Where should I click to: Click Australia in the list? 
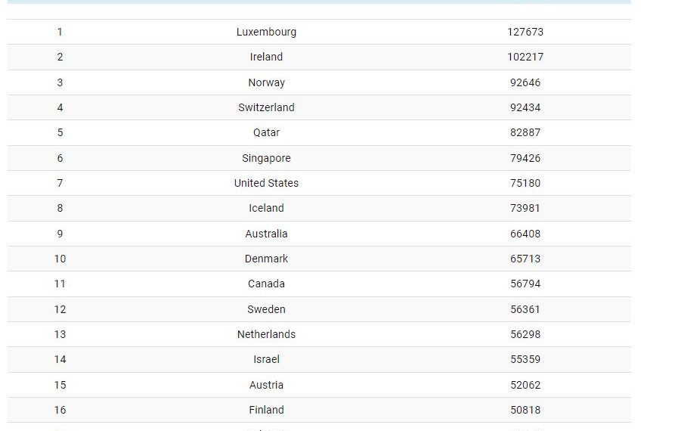[266, 234]
